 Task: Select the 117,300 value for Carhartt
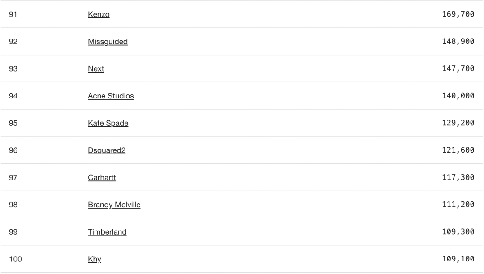(x=458, y=177)
